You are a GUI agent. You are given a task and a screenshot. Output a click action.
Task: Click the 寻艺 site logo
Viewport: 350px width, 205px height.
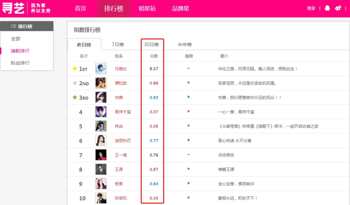pos(14,8)
